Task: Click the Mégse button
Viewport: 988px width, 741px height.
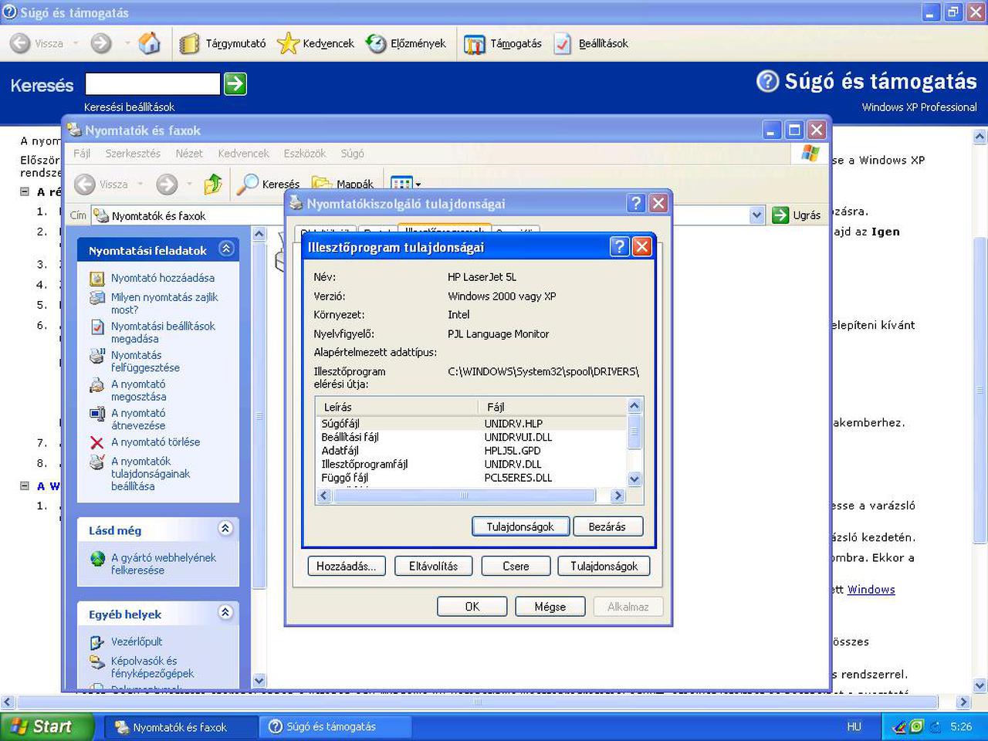Action: click(550, 607)
